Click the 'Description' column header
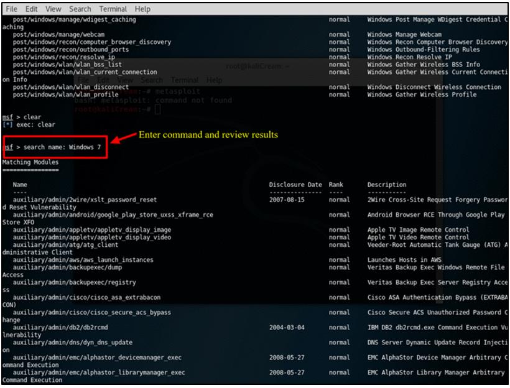Screen dimensions: 510x388 [386, 185]
